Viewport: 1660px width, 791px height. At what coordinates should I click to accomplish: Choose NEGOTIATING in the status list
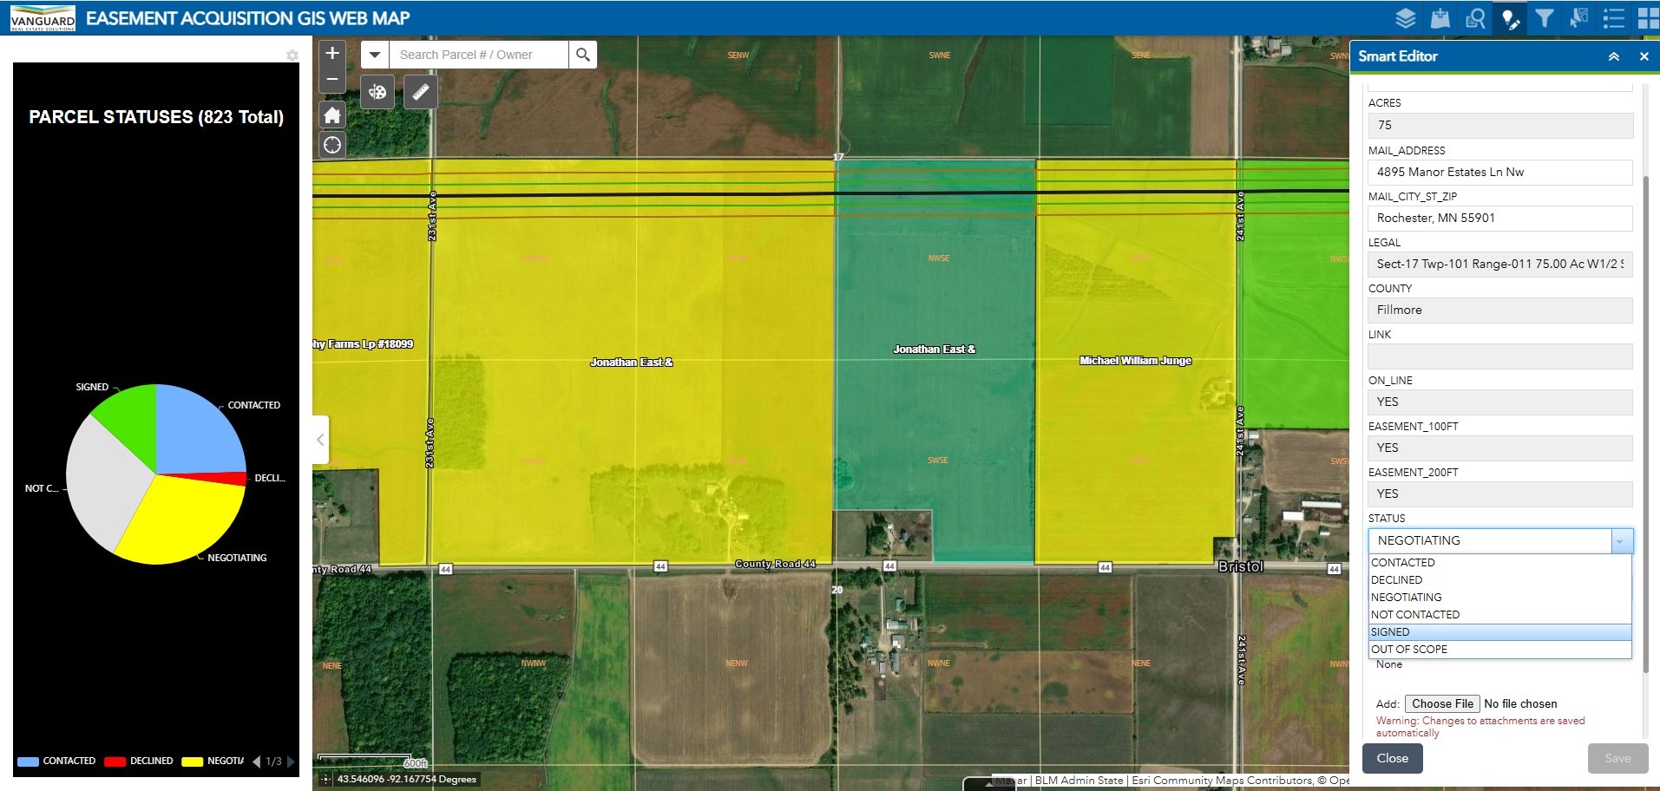click(x=1499, y=598)
